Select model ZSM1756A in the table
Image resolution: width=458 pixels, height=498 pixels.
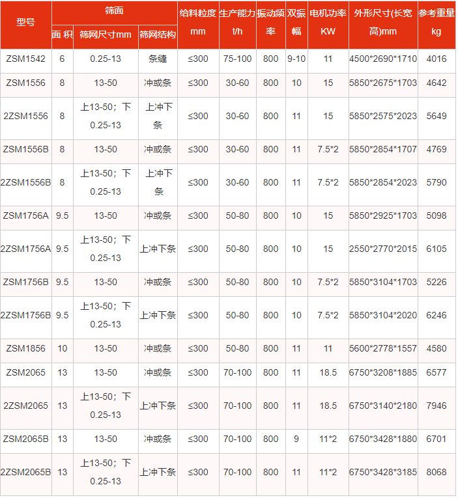25,216
